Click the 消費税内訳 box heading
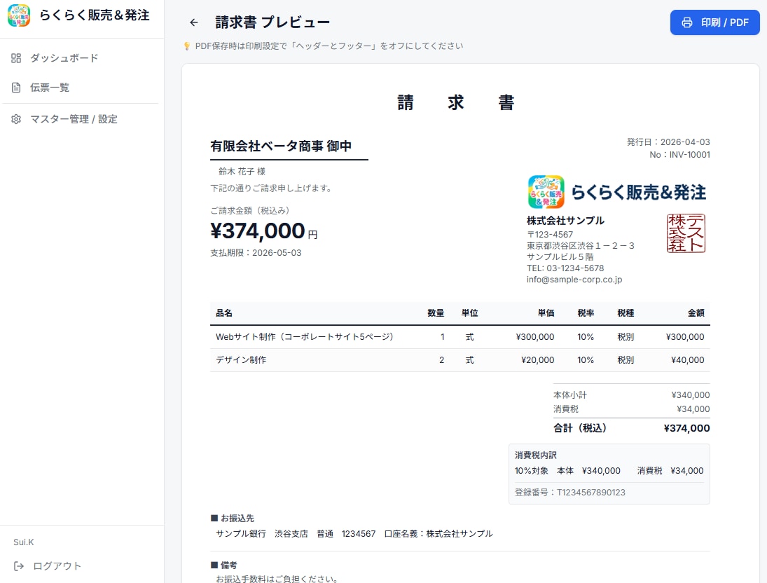 click(x=536, y=455)
